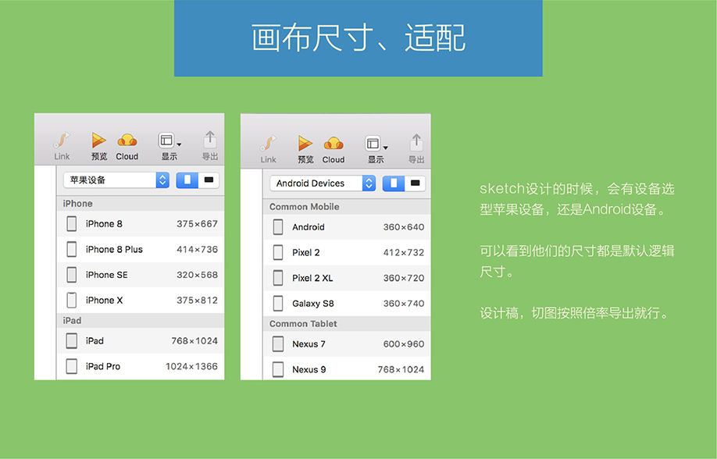Open the 显示 view menu in the Android panel
717x459 pixels.
click(376, 150)
